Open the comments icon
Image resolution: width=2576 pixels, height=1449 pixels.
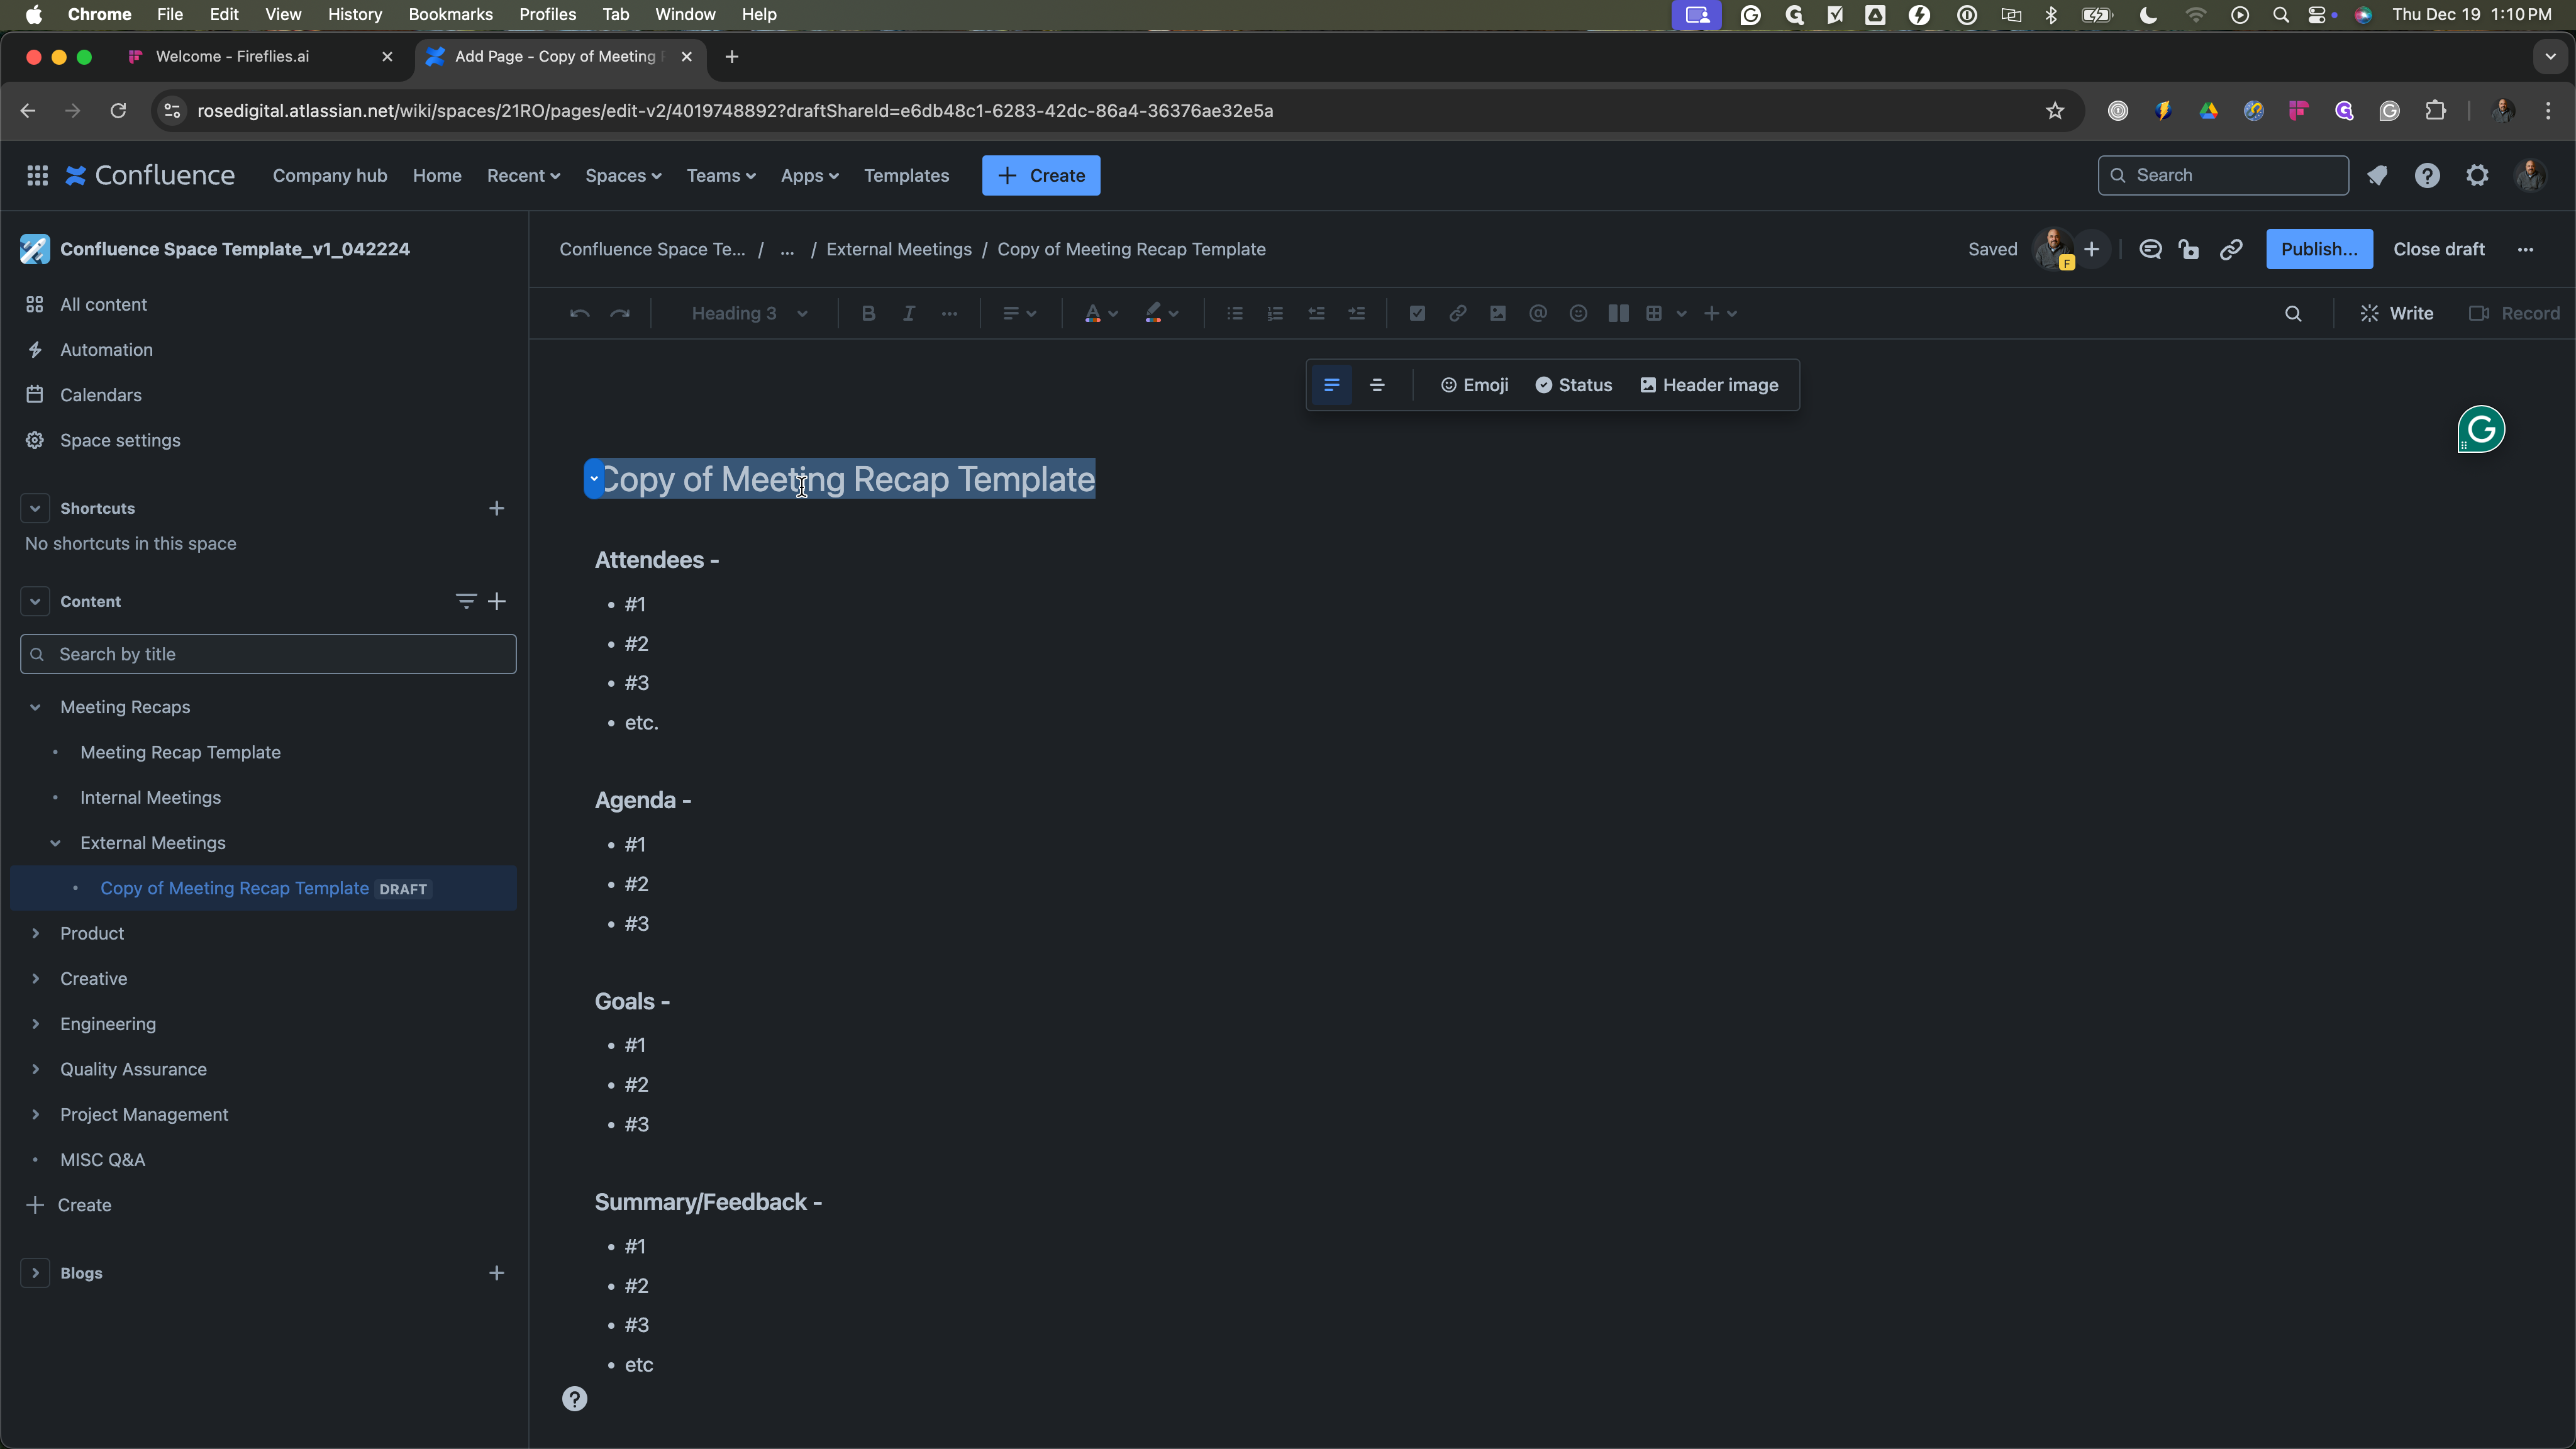tap(2150, 249)
